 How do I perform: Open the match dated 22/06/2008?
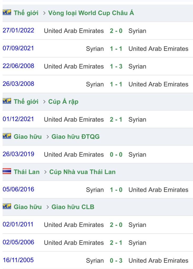[18, 66]
